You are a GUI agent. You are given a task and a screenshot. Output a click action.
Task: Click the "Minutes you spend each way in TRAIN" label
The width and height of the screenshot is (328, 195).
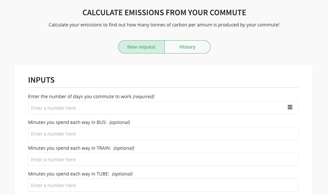tap(69, 148)
